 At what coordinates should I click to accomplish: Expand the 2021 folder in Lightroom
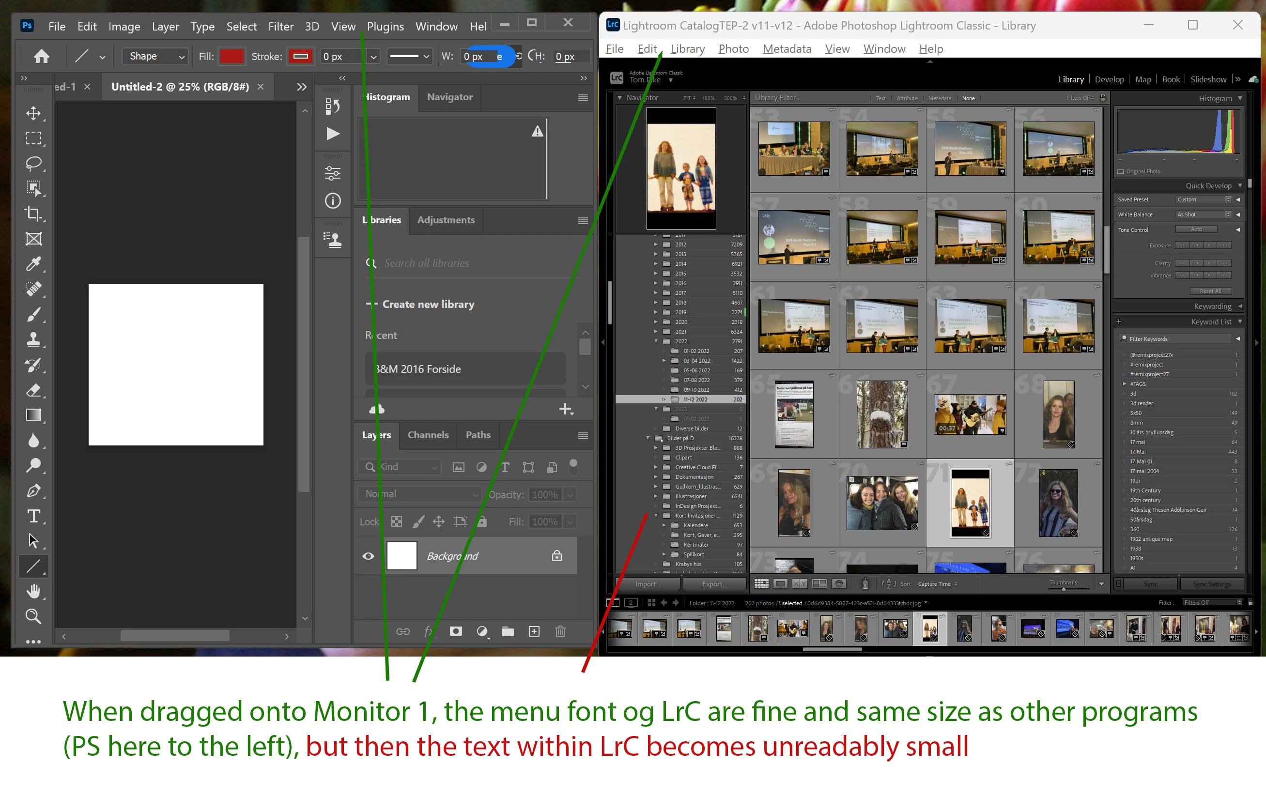656,332
